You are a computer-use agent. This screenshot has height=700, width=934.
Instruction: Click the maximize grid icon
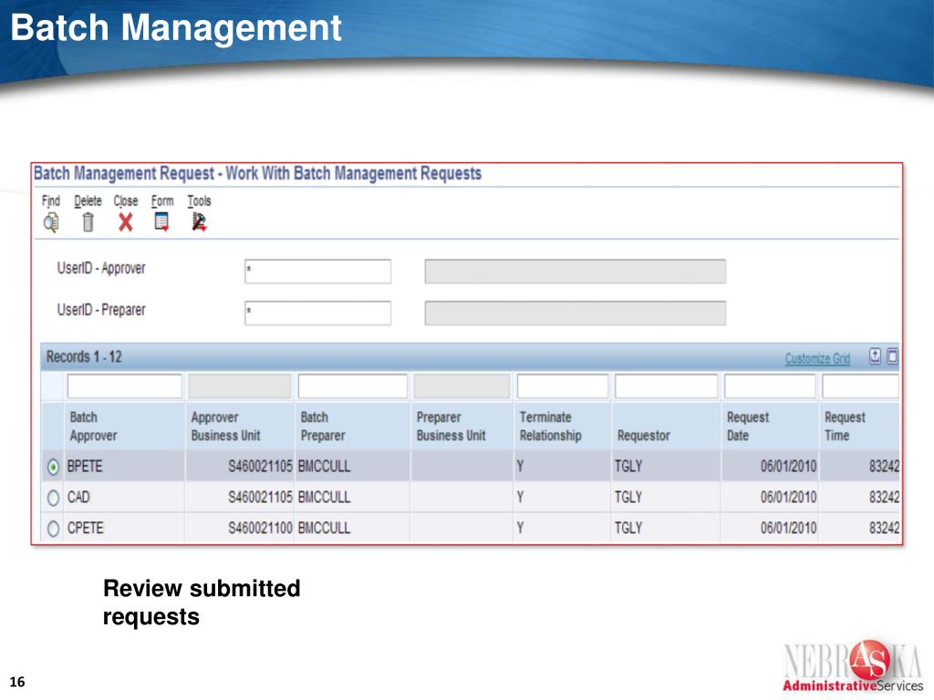tap(892, 357)
